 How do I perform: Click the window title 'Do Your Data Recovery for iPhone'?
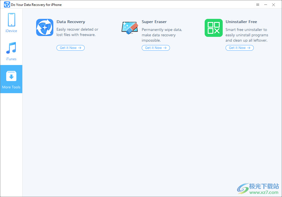click(x=36, y=5)
